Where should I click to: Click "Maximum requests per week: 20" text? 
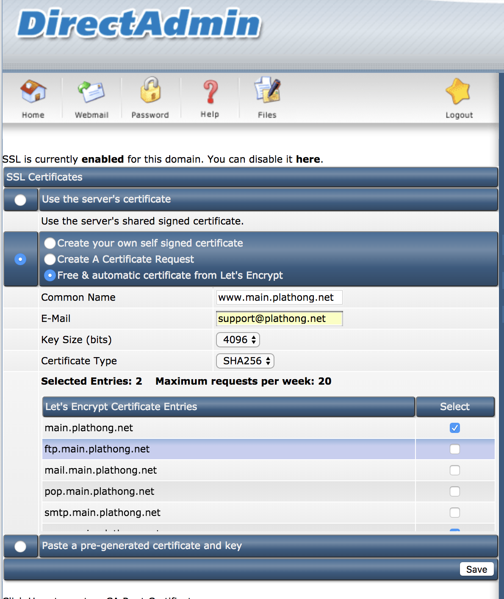click(244, 381)
